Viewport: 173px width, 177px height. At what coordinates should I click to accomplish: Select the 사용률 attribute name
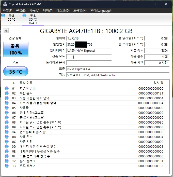(24, 108)
